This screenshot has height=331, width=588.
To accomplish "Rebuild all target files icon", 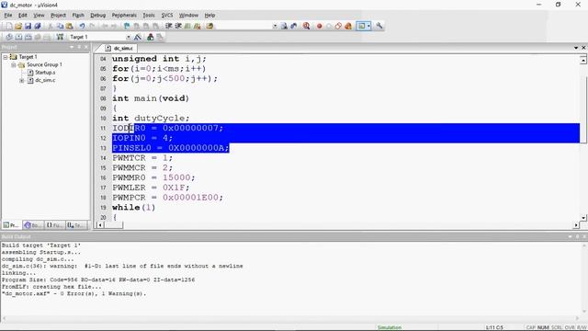I will click(28, 37).
